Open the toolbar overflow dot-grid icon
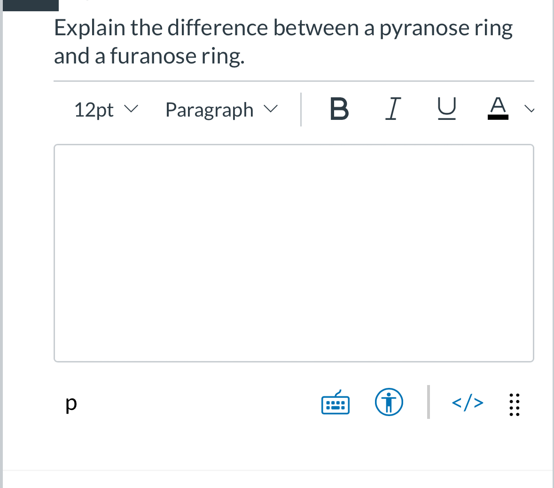The width and height of the screenshot is (554, 488). click(514, 404)
